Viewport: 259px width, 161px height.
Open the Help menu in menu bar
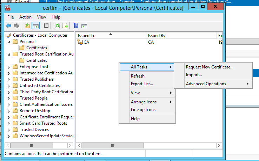coord(56,17)
